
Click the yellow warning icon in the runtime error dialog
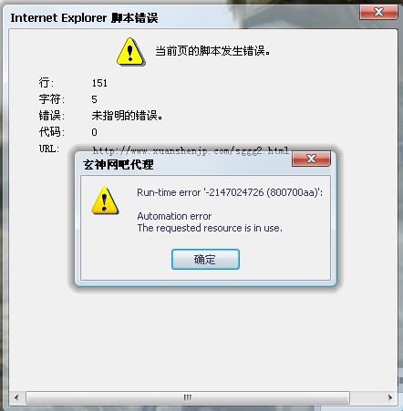click(x=105, y=200)
